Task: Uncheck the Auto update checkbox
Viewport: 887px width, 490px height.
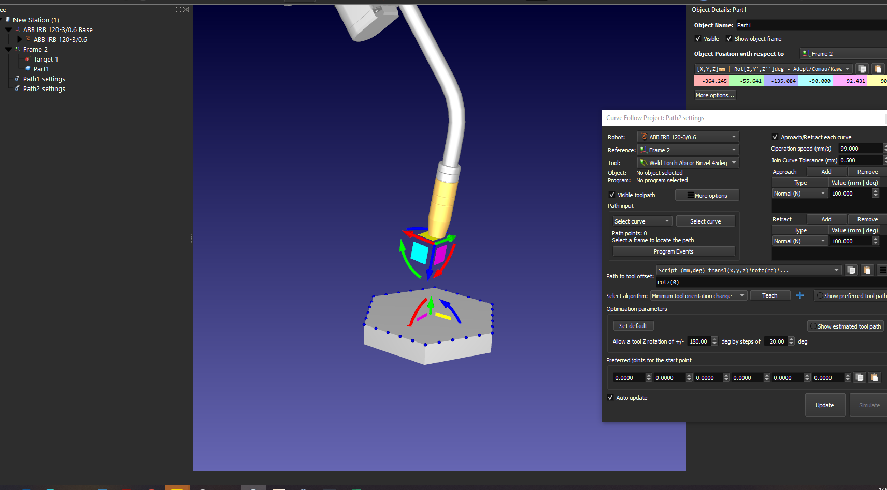Action: [x=610, y=398]
